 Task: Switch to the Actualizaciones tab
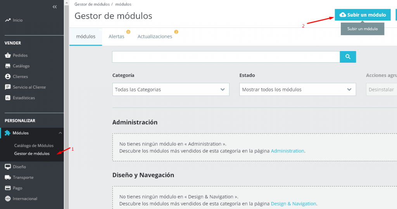pyautogui.click(x=155, y=37)
